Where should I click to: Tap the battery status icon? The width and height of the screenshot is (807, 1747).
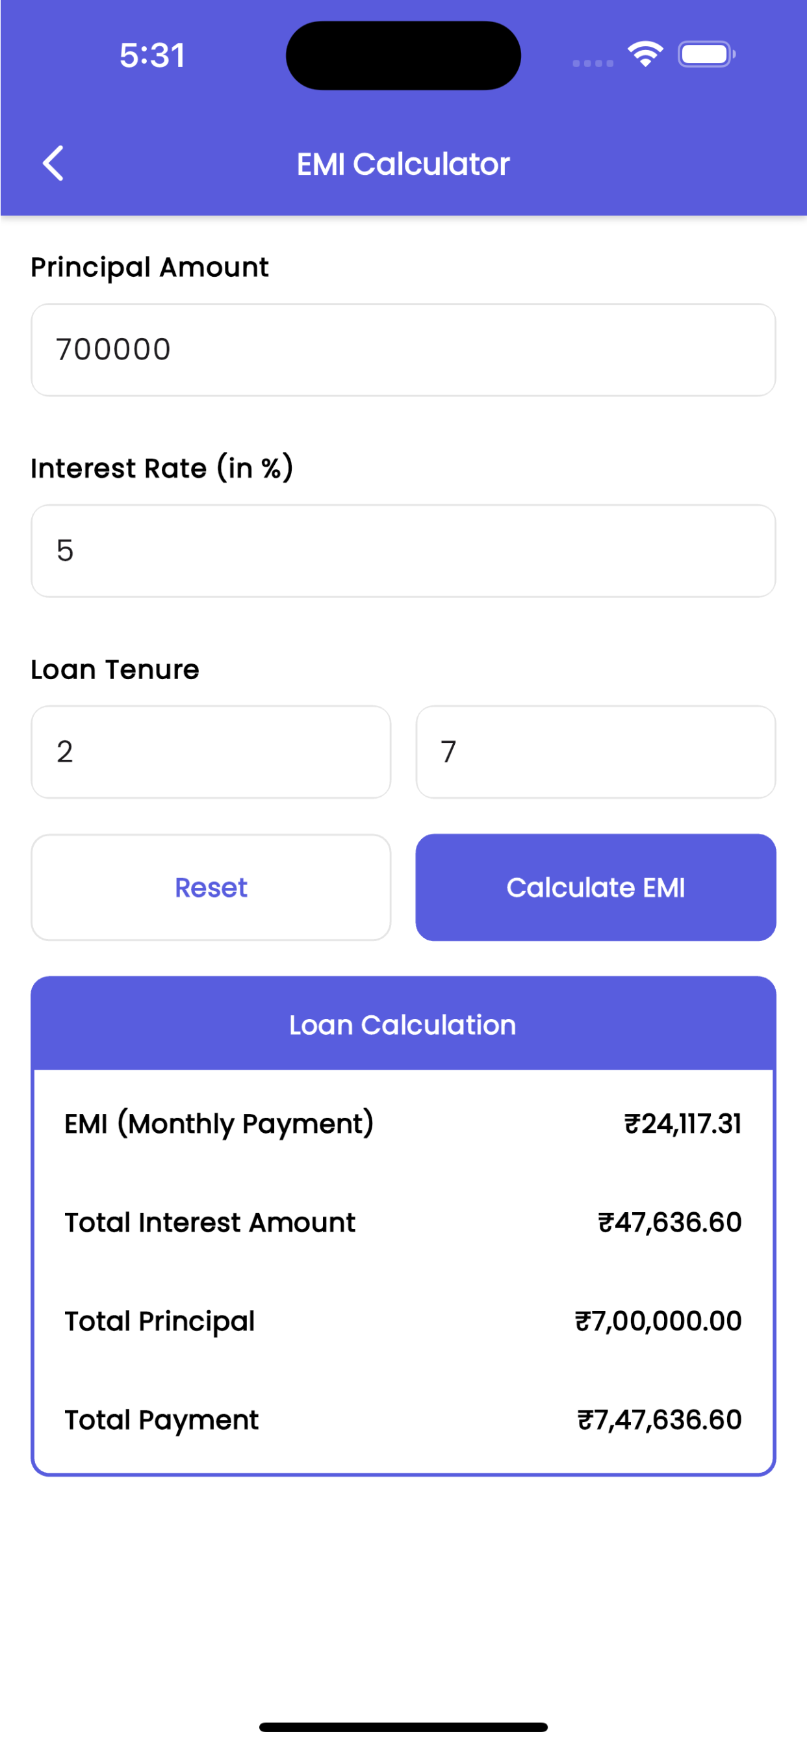tap(707, 54)
